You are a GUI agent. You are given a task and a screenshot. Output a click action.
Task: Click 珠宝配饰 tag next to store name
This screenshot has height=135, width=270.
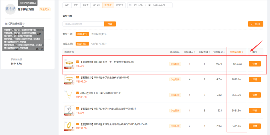(45, 9)
